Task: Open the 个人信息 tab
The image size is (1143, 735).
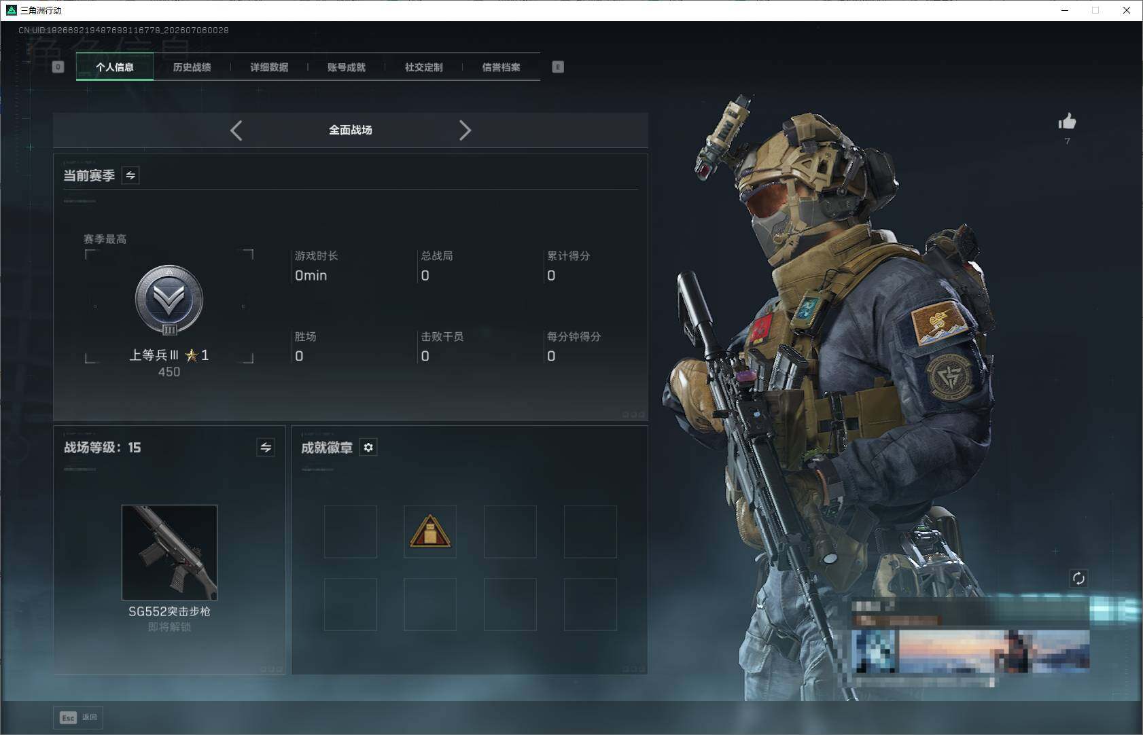Action: pos(115,67)
